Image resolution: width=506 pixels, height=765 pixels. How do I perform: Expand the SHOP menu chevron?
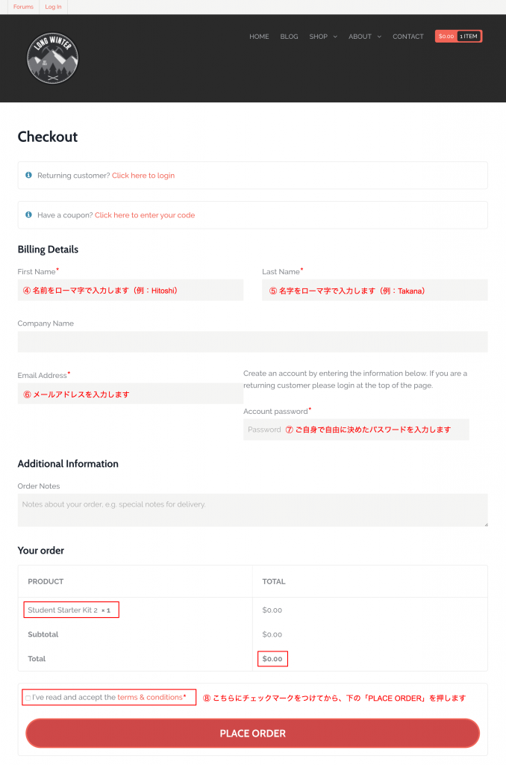pyautogui.click(x=335, y=37)
